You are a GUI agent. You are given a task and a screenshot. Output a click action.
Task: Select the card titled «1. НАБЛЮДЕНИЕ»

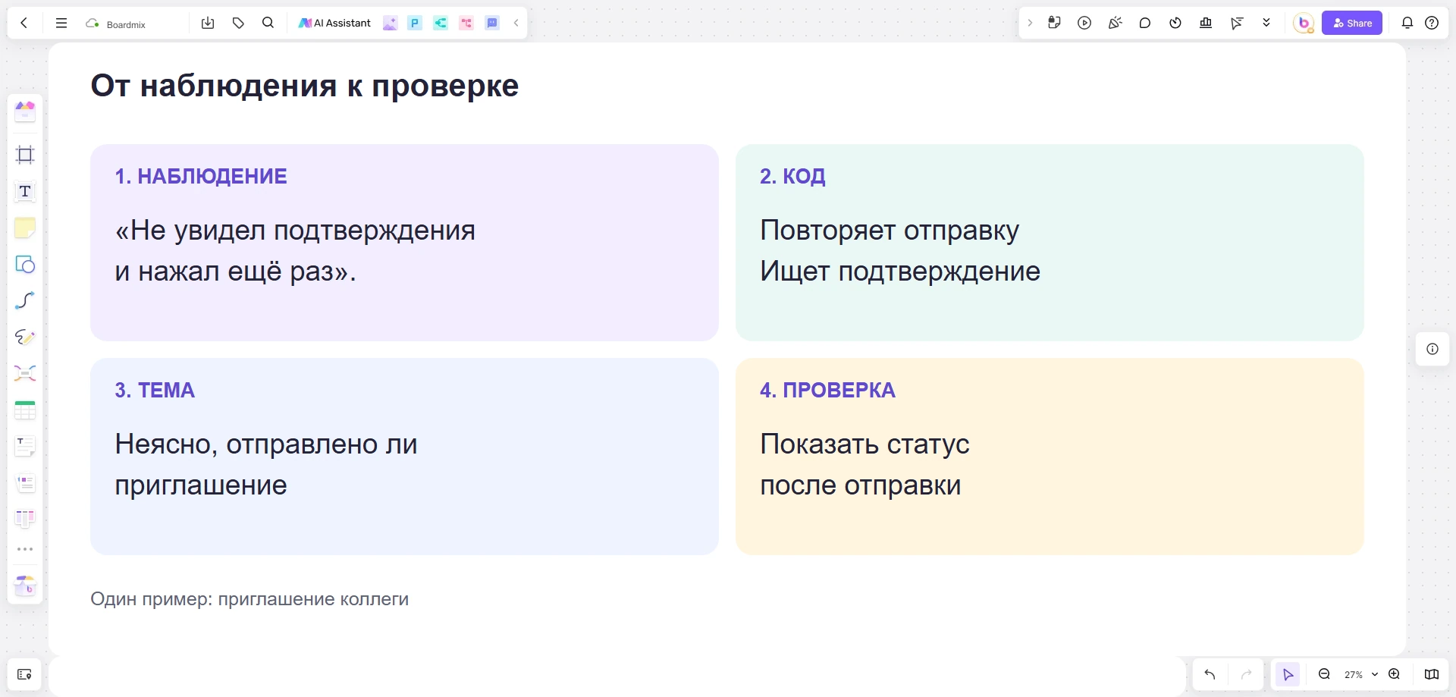[x=404, y=243]
